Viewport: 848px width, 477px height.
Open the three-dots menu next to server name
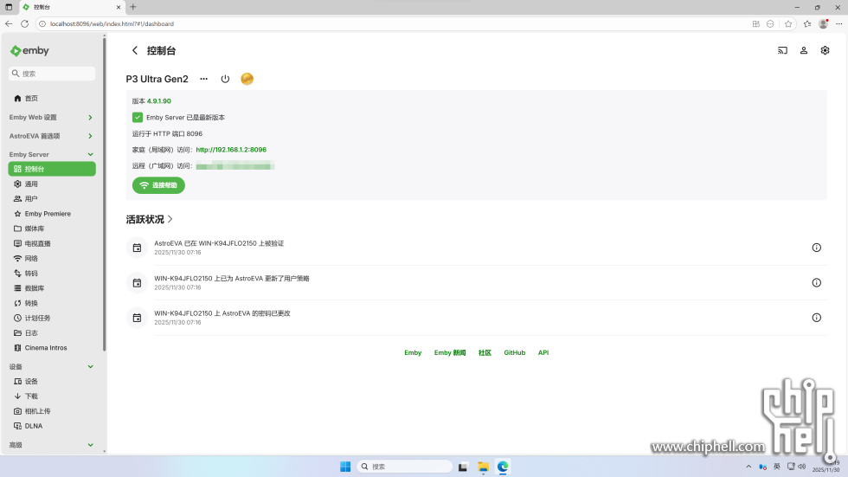click(x=204, y=79)
